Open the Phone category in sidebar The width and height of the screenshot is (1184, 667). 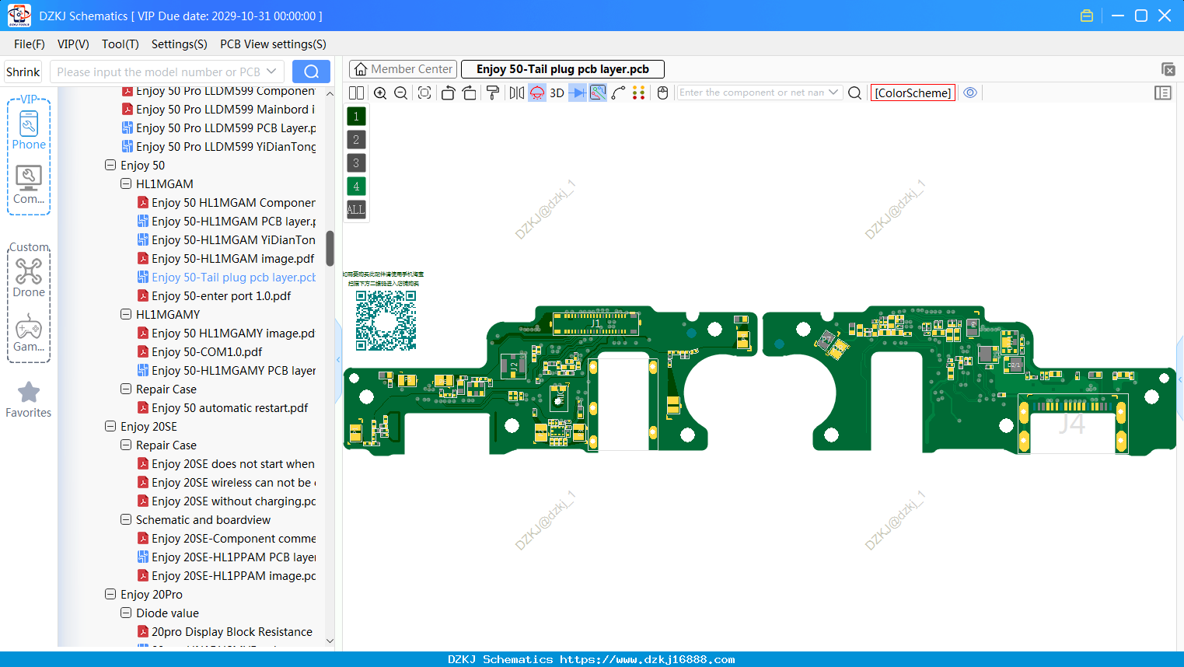tap(29, 130)
